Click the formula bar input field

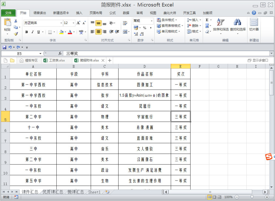(165, 53)
